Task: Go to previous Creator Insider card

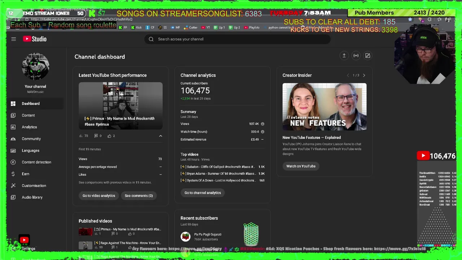Action: [348, 75]
